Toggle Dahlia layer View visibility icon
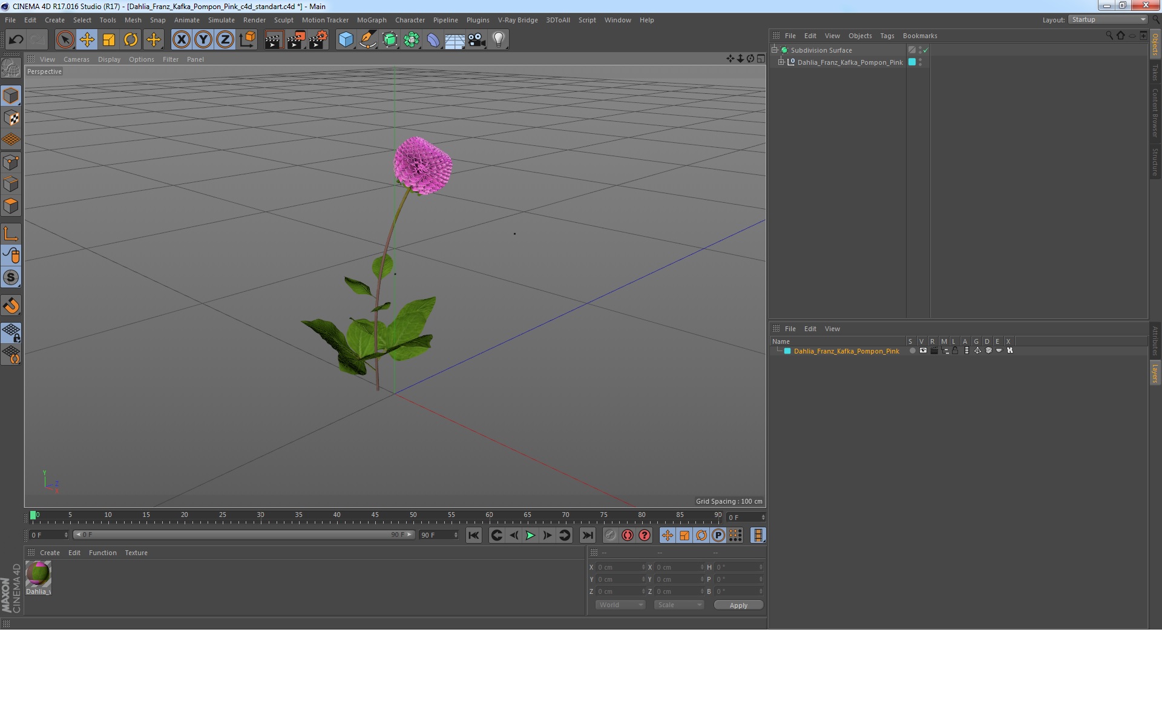The height and width of the screenshot is (701, 1162). coord(923,350)
